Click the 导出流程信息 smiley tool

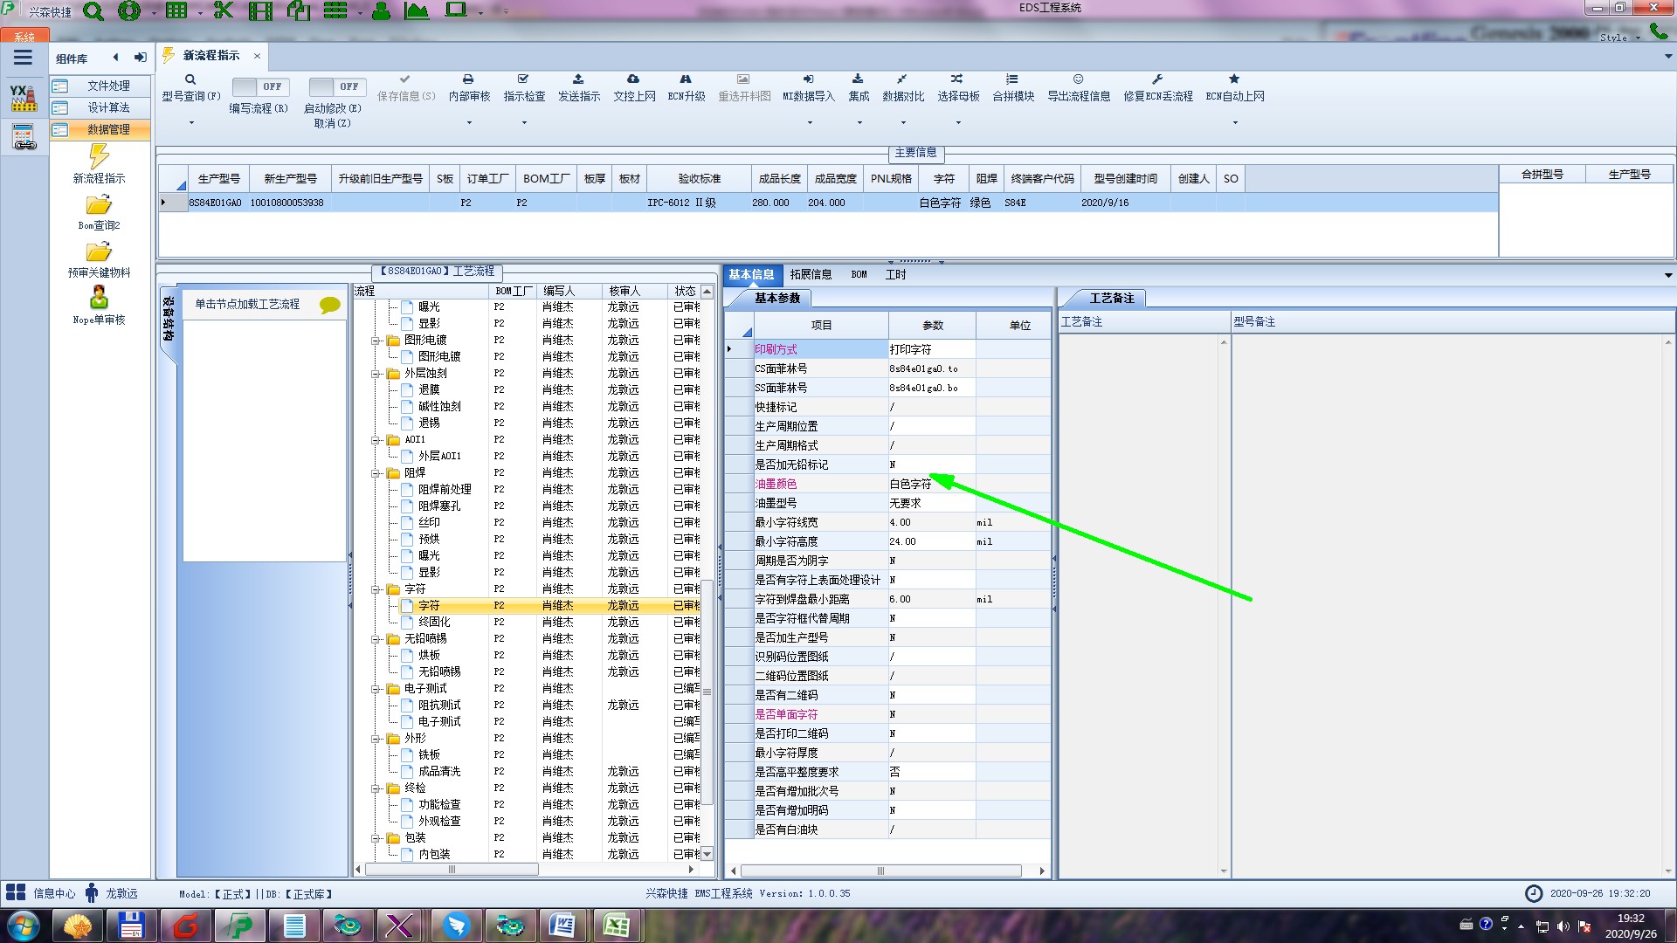pyautogui.click(x=1079, y=87)
